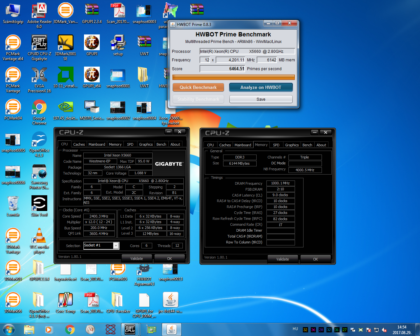
Task: Open the GPUPI_for CPU_100M_... file
Action: point(144,305)
